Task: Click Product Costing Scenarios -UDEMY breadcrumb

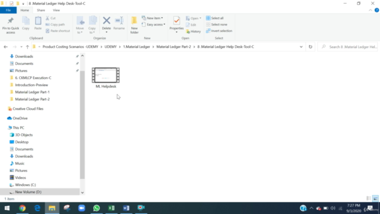Action: (x=70, y=47)
